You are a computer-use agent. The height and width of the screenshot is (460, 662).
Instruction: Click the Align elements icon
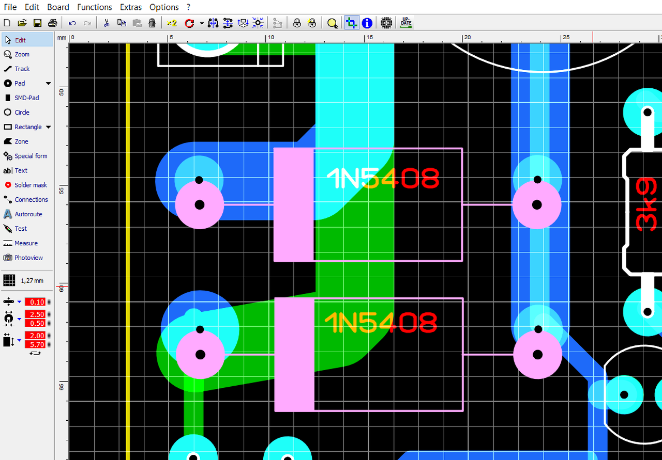pyautogui.click(x=228, y=23)
